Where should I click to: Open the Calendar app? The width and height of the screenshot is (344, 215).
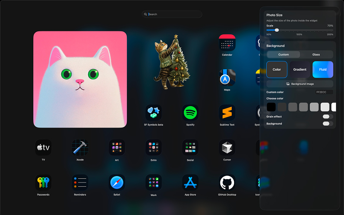tap(227, 43)
